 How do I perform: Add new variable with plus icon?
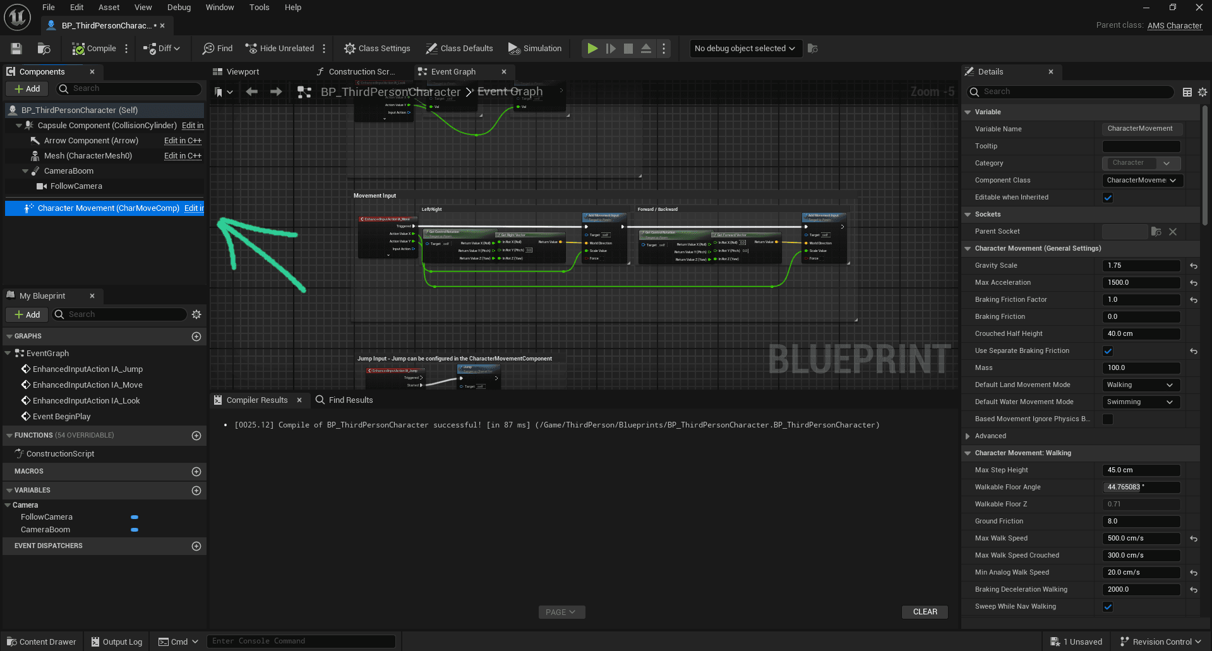196,491
